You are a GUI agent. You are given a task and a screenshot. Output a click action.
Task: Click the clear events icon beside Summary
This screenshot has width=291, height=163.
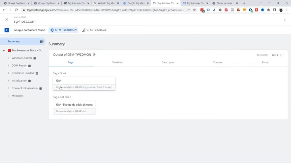click(x=41, y=41)
